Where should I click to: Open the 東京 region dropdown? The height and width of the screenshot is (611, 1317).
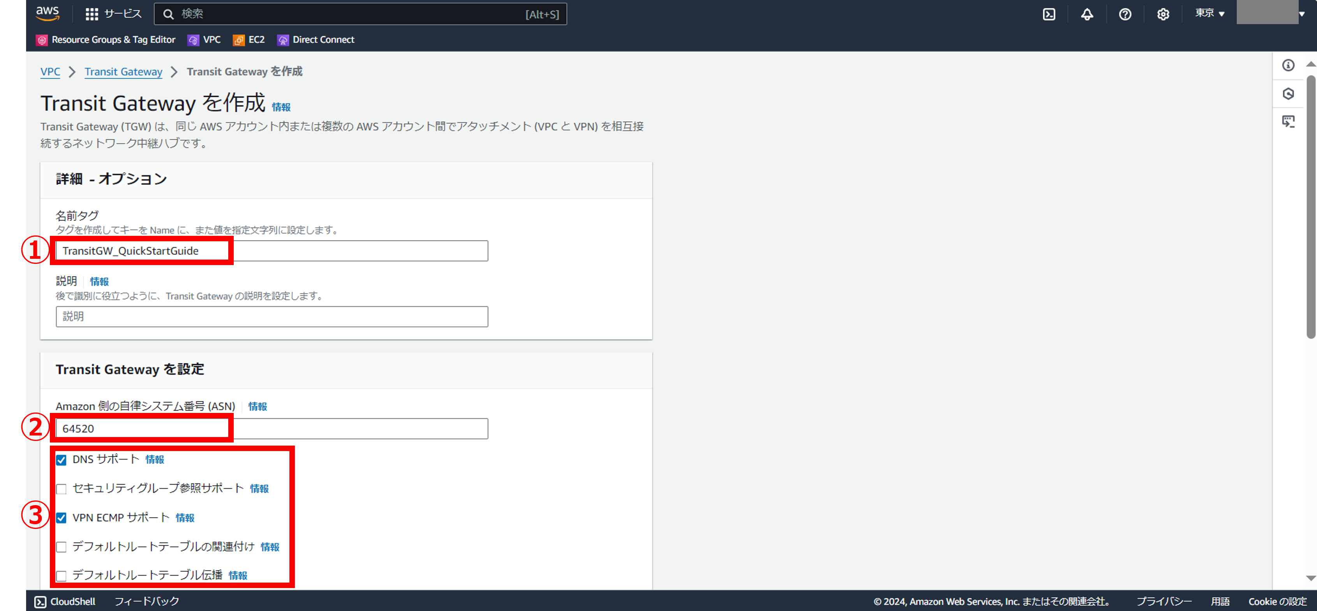click(x=1209, y=14)
